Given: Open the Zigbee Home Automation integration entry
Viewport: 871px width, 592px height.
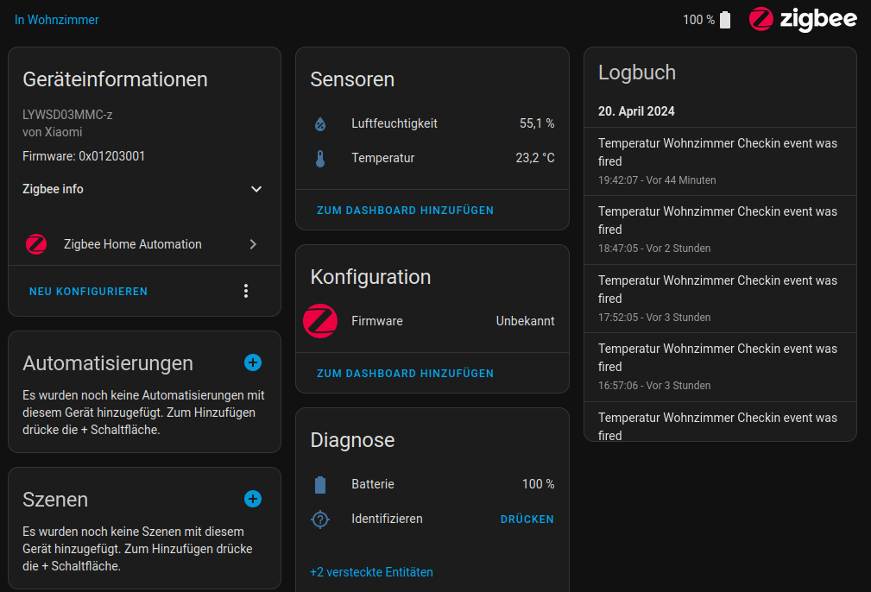Looking at the screenshot, I should click(144, 244).
